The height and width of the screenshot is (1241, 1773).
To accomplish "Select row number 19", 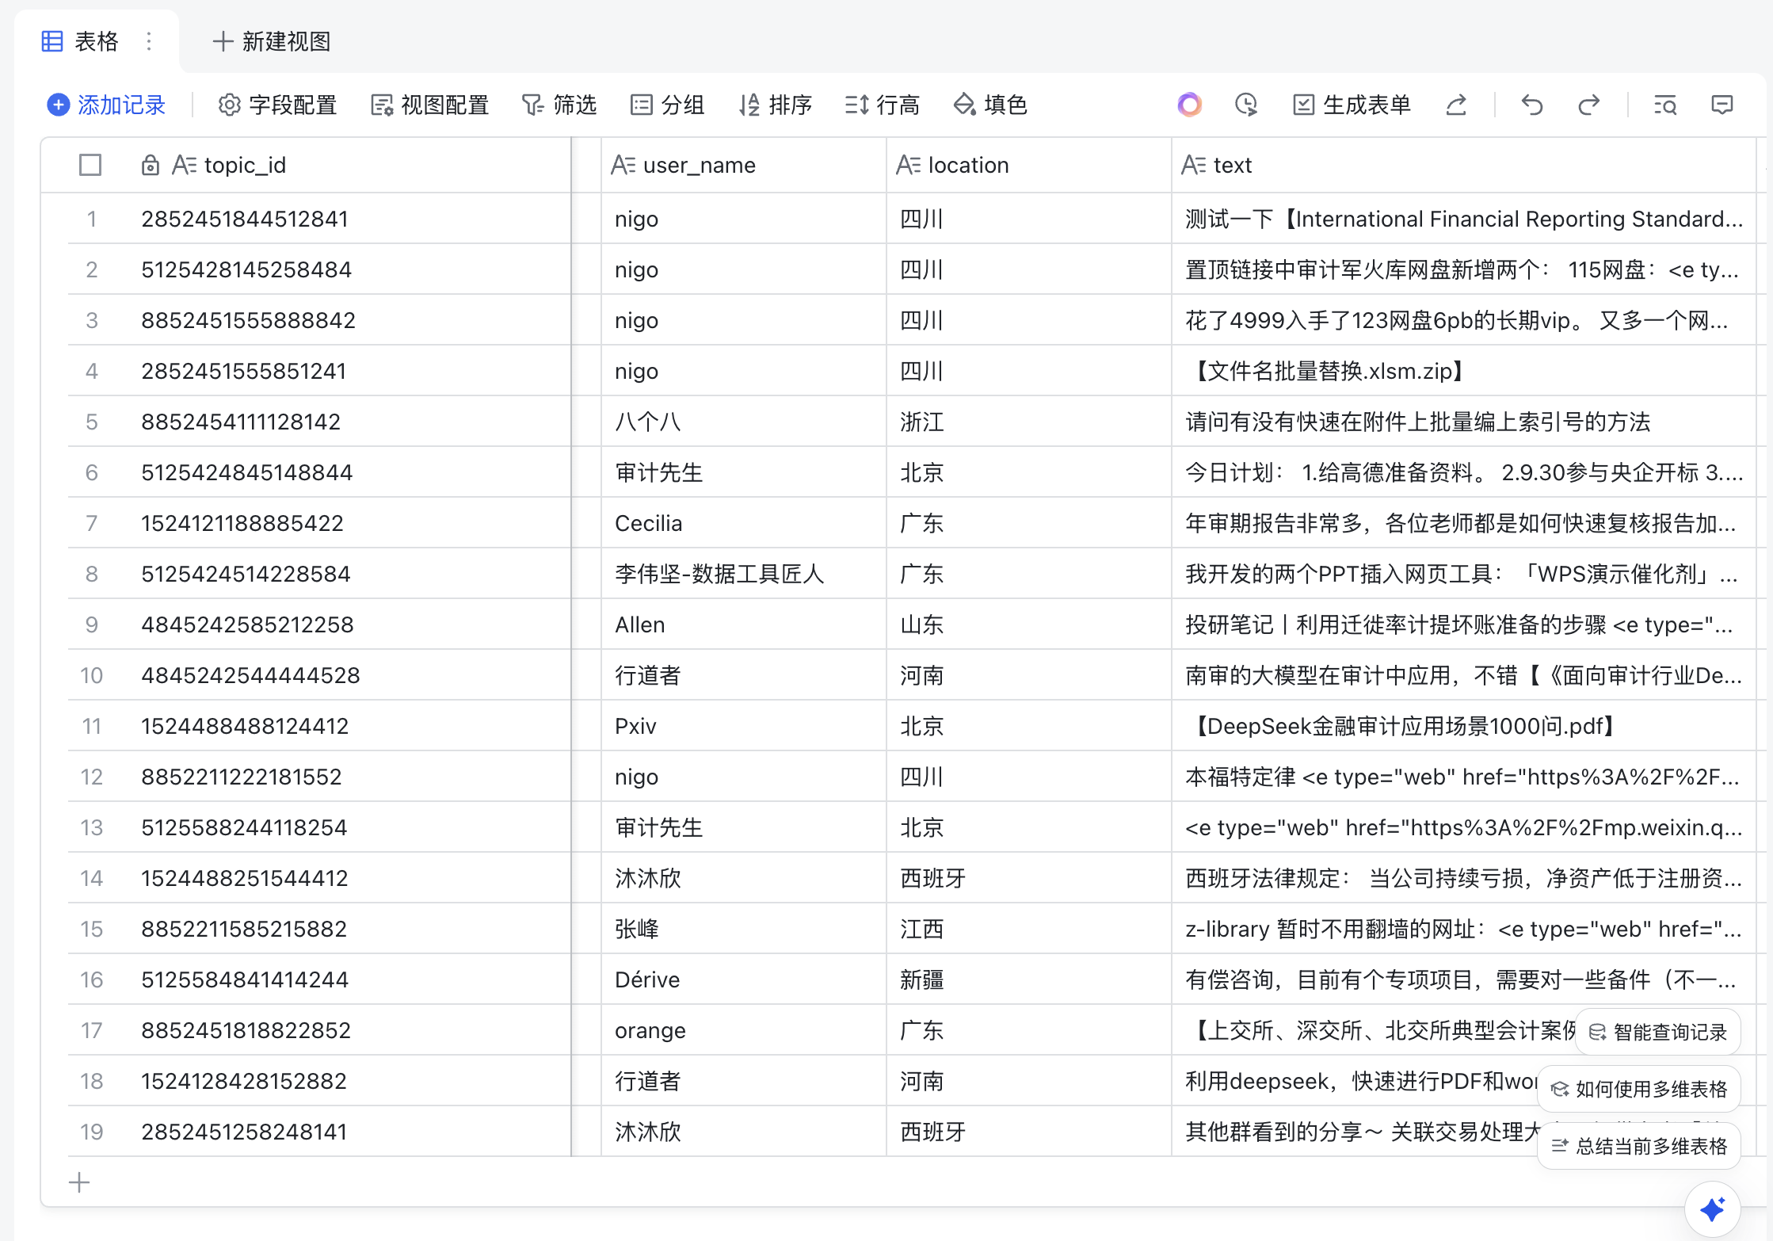I will (x=91, y=1132).
